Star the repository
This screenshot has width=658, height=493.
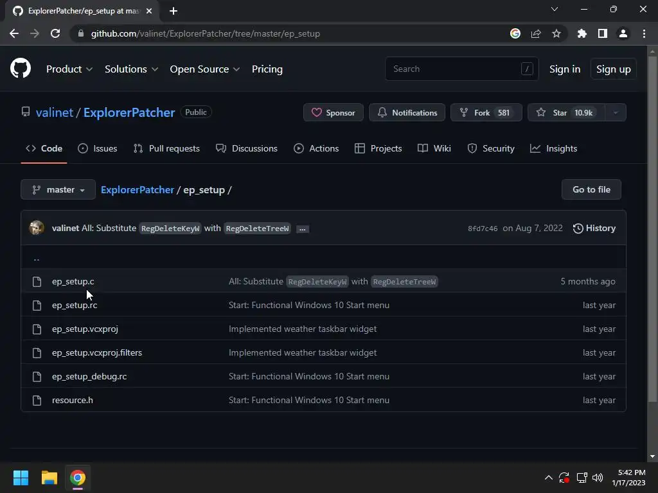(x=566, y=112)
